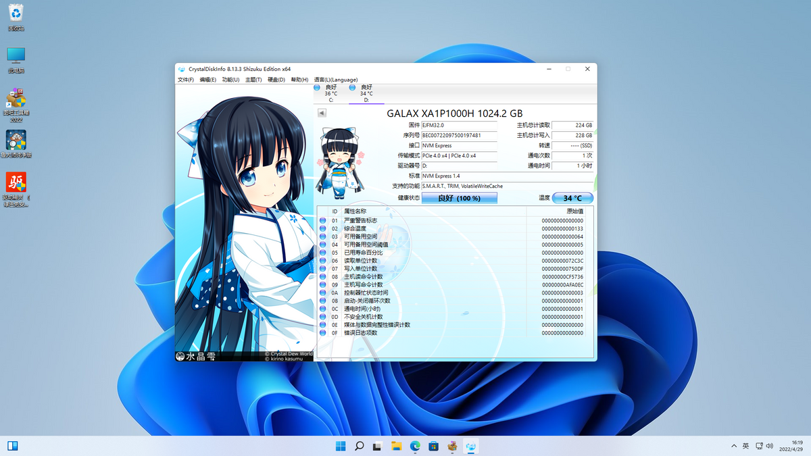Viewport: 811px width, 456px height.
Task: Open taskbar Search
Action: click(x=360, y=446)
